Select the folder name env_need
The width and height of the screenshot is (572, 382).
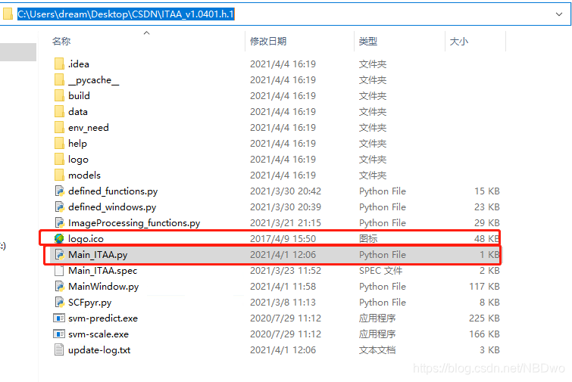coord(89,128)
